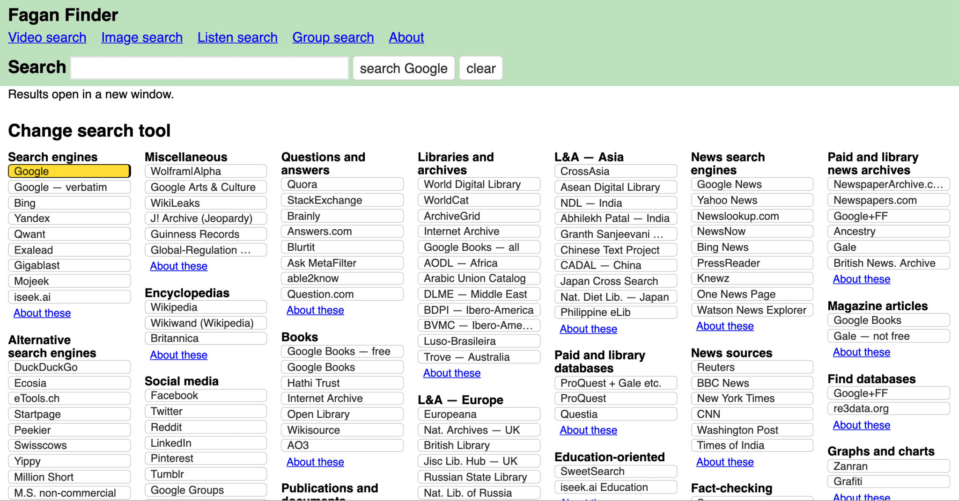Select 'Gale — not free' magazine articles
Viewport: 959px width, 501px height.
coord(889,336)
